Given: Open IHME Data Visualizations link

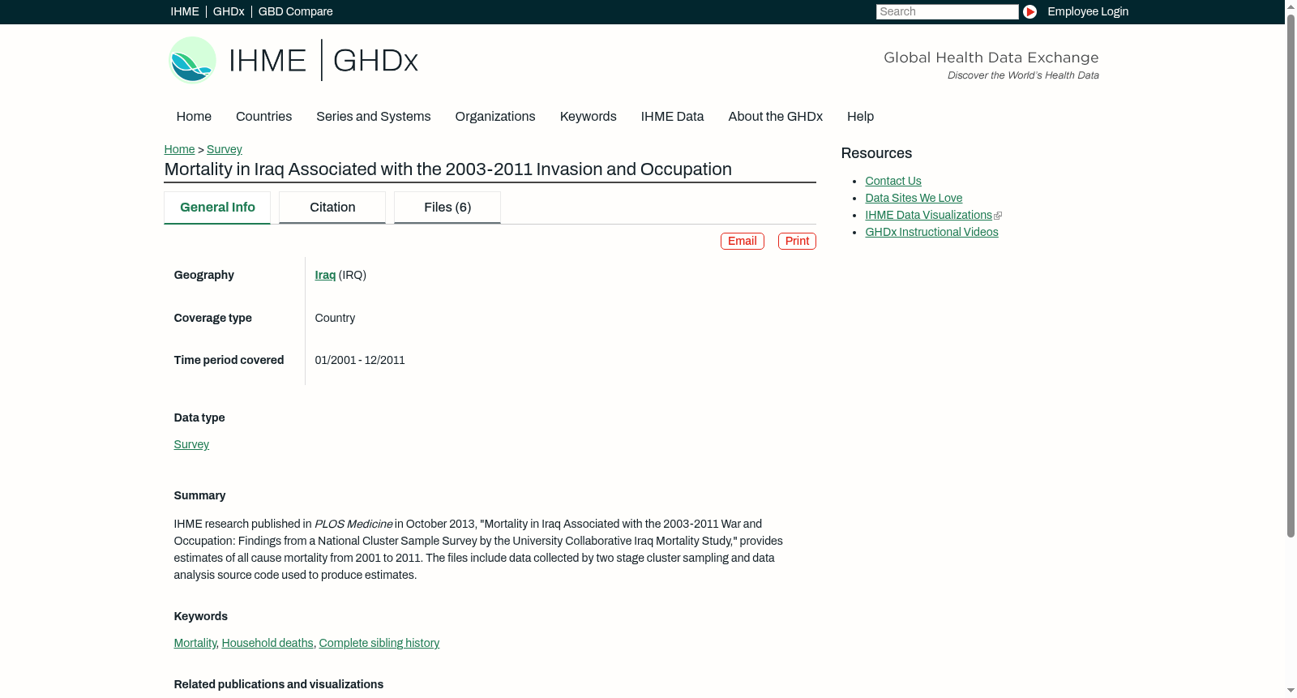Looking at the screenshot, I should [x=928, y=216].
